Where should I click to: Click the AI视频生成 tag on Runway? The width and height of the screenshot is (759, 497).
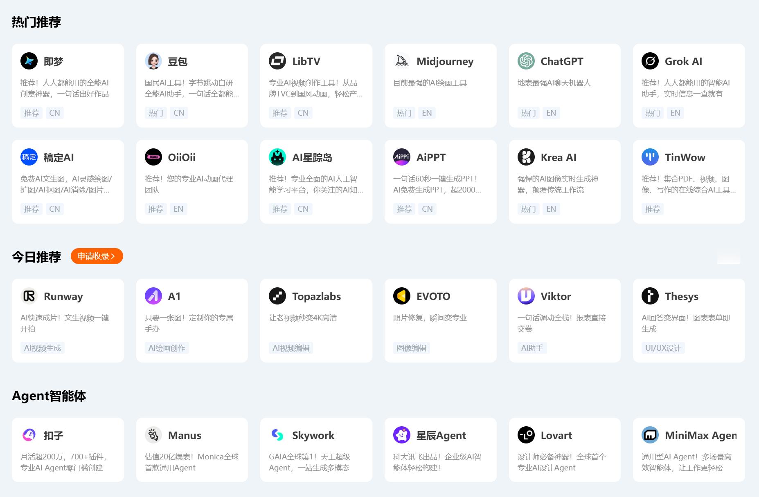pyautogui.click(x=43, y=348)
